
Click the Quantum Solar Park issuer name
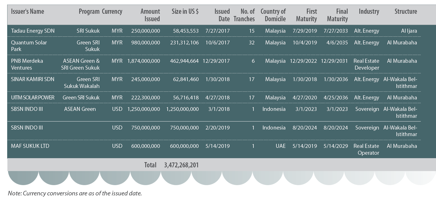pos(29,46)
